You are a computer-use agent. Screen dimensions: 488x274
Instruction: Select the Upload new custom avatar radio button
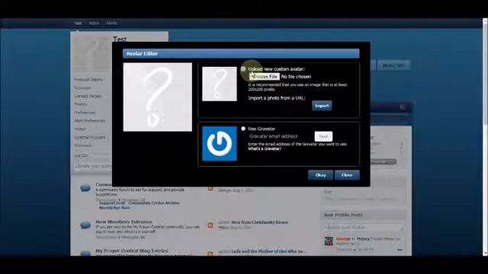coord(243,69)
